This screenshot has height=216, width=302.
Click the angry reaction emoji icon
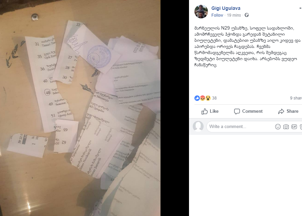pyautogui.click(x=203, y=98)
